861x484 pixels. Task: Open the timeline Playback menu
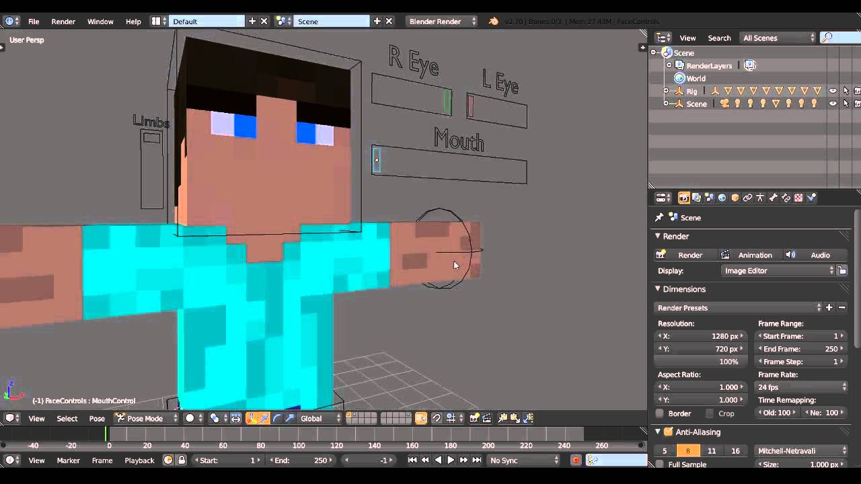[x=139, y=460]
